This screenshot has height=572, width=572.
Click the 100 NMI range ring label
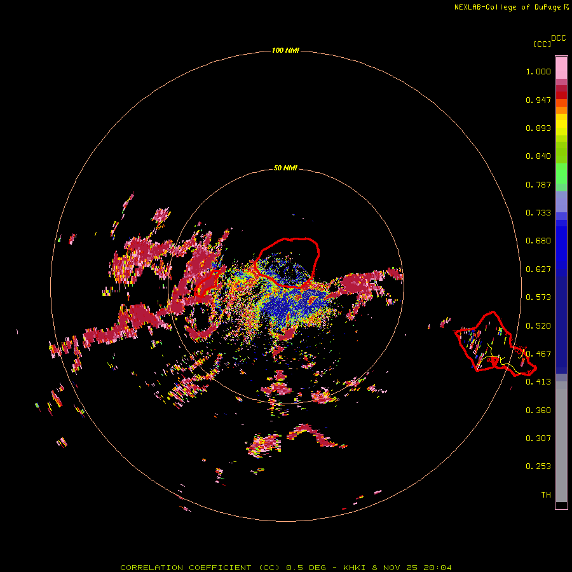pos(285,50)
